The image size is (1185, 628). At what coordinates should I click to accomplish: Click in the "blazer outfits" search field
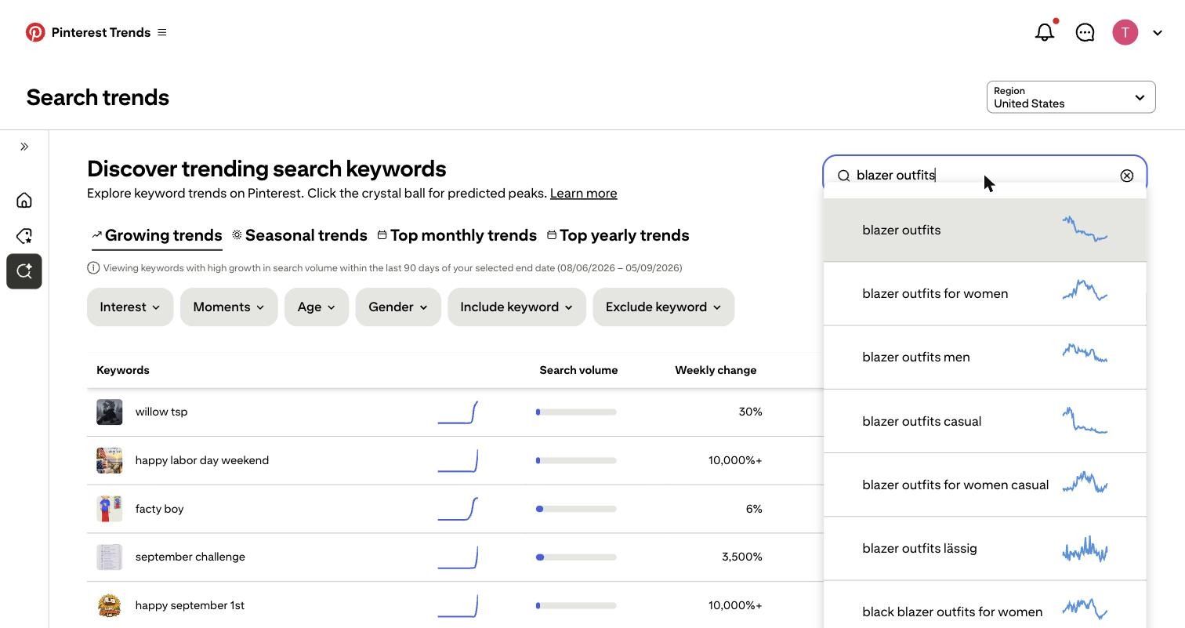(x=984, y=176)
